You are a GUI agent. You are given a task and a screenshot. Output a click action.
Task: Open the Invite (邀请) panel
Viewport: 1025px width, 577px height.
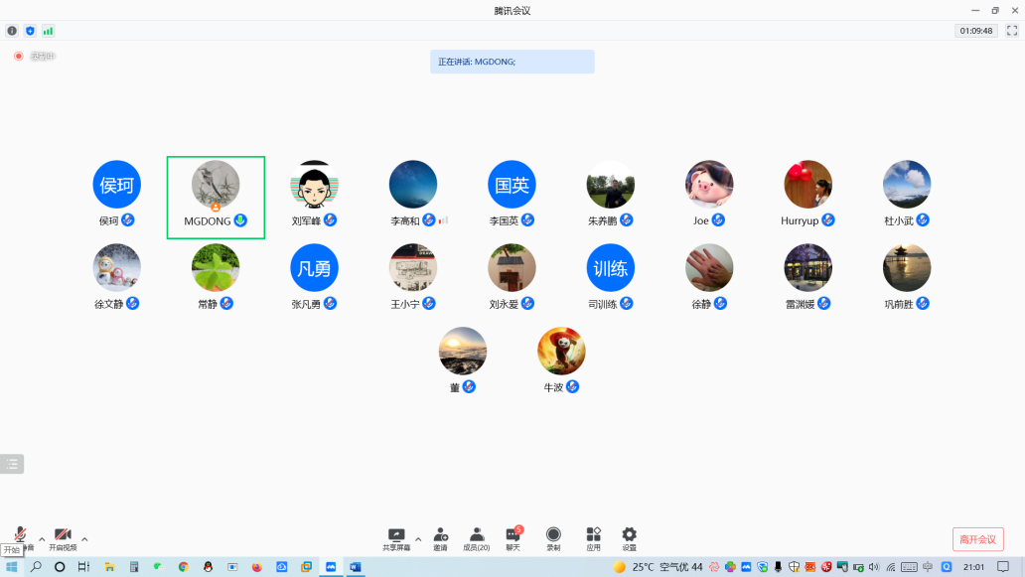click(x=440, y=538)
